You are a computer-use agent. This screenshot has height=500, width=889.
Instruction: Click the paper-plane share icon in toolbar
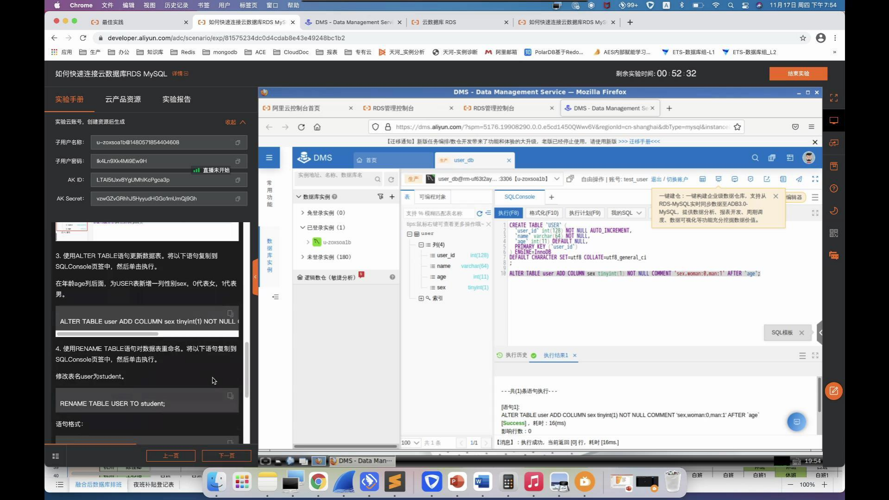coord(799,179)
